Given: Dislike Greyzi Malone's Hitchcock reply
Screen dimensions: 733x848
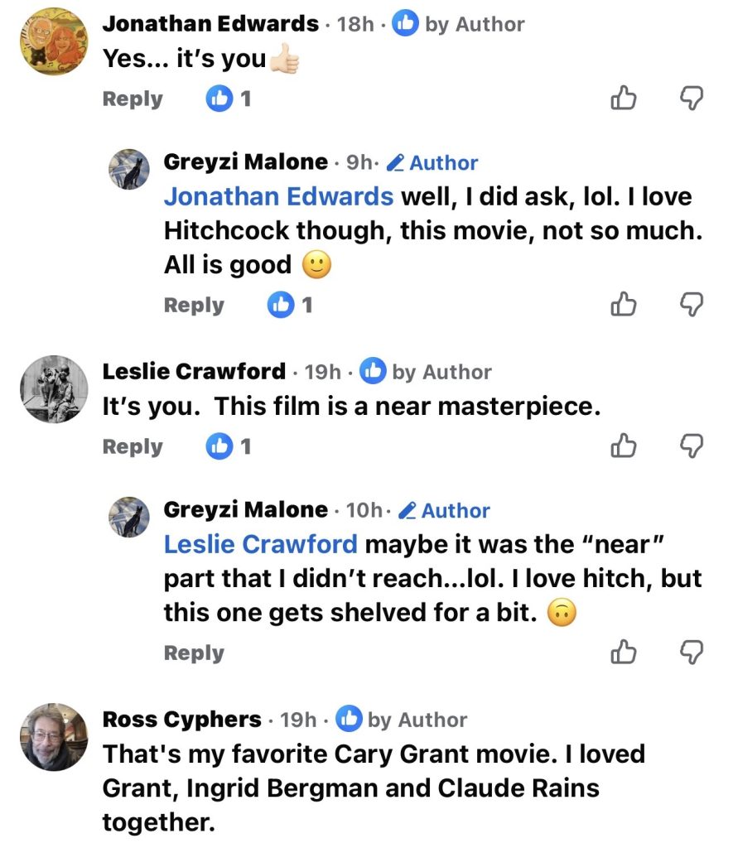Looking at the screenshot, I should coord(691,306).
